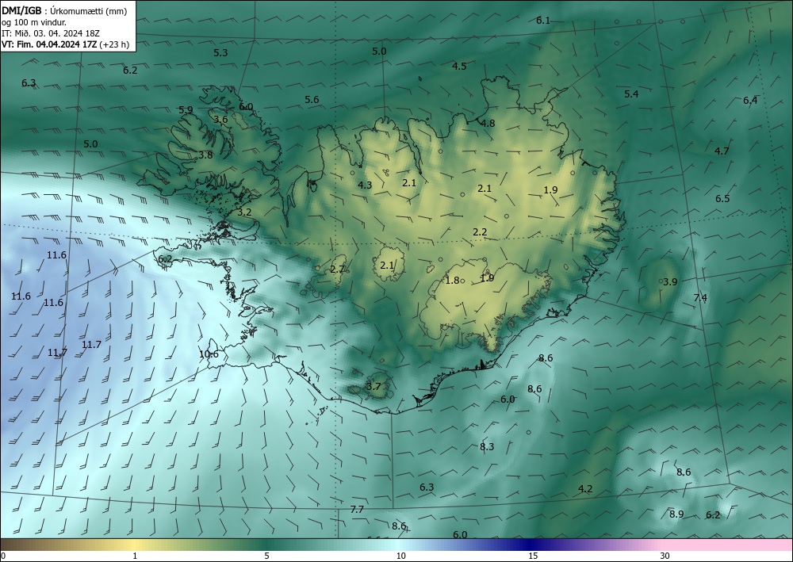Viewport: 793px width, 562px height.
Task: Click the 4.2 value on the map
Action: pos(585,489)
